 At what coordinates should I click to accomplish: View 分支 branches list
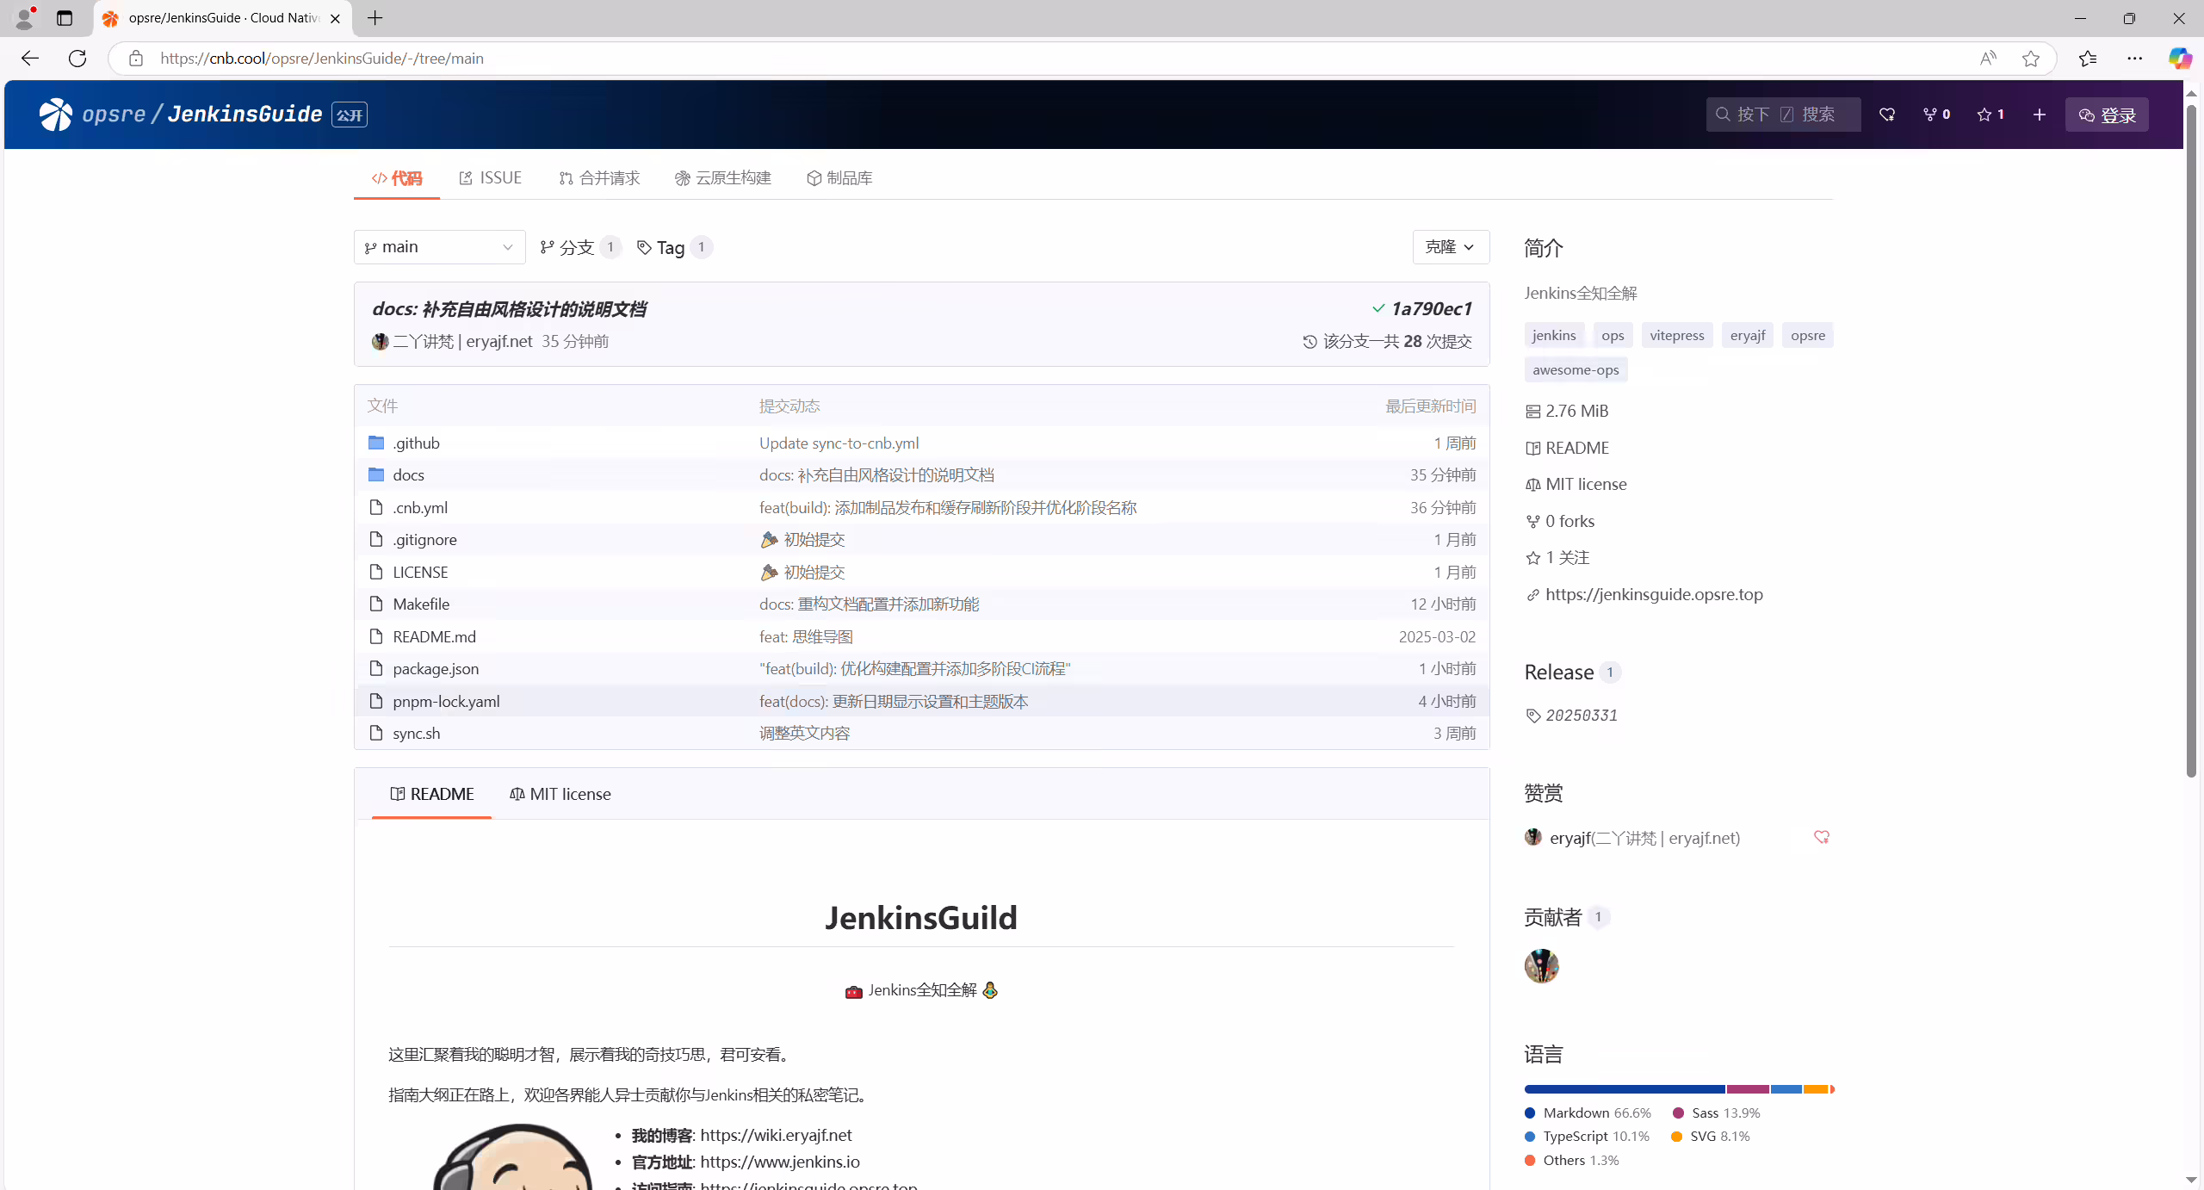(x=579, y=247)
